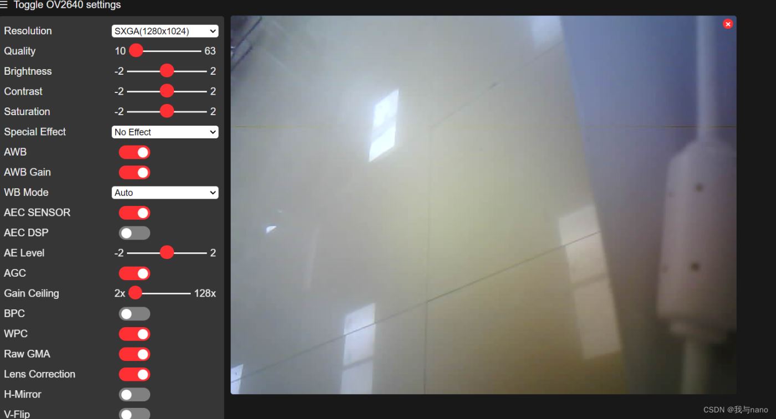Enable BPC toggle switch
The width and height of the screenshot is (776, 419).
click(x=134, y=314)
